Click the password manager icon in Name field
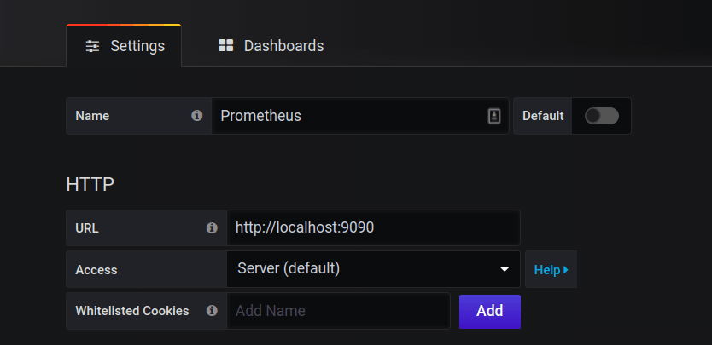The image size is (712, 345). point(494,116)
